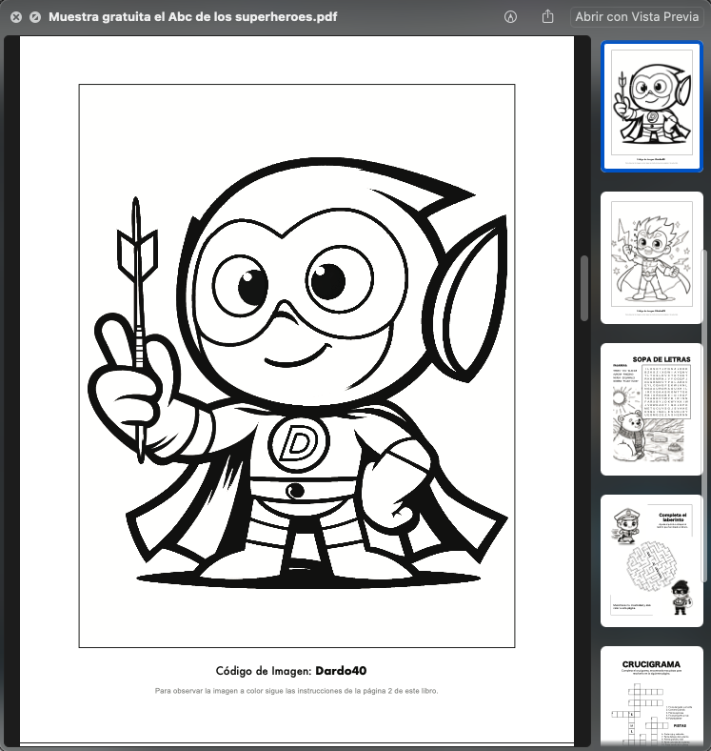The height and width of the screenshot is (751, 711).
Task: Click the full-screen icon beside close
Action: (35, 17)
